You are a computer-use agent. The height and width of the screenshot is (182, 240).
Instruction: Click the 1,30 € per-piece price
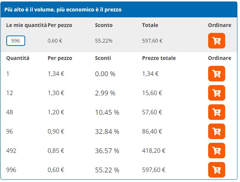pyautogui.click(x=56, y=93)
